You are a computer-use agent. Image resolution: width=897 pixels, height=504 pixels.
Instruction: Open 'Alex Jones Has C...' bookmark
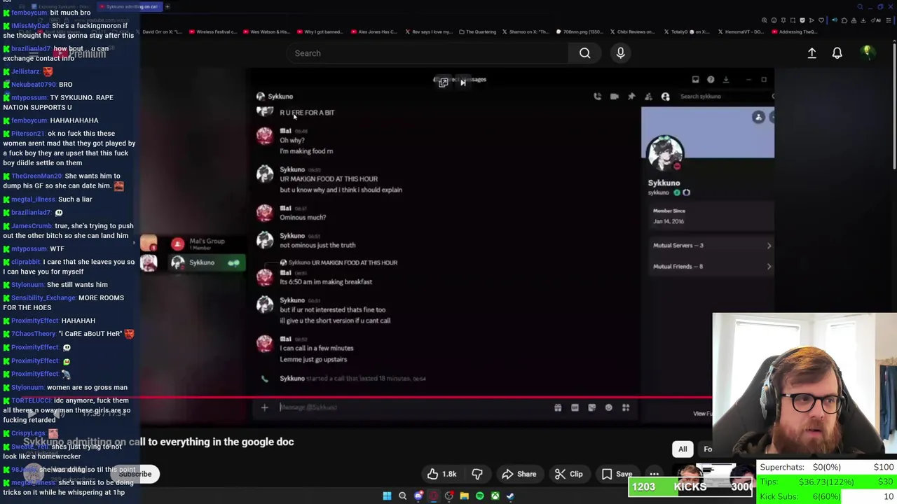point(374,31)
